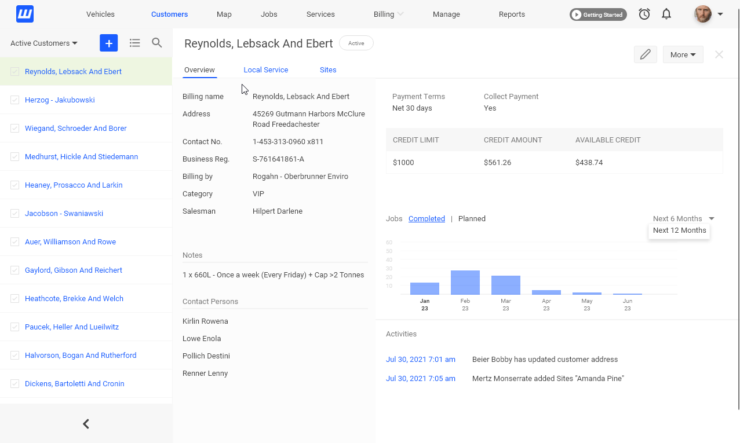This screenshot has width=740, height=443.
Task: Click the pencil edit customer icon
Action: click(x=645, y=54)
